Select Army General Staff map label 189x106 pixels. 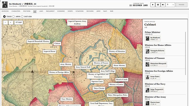(83, 67)
